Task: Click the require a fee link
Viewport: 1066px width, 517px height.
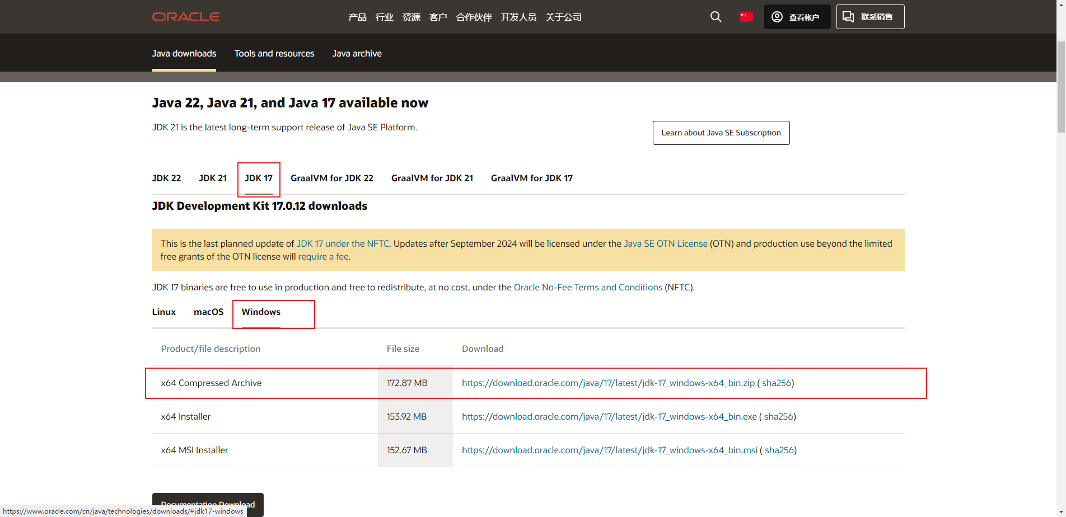Action: point(323,257)
